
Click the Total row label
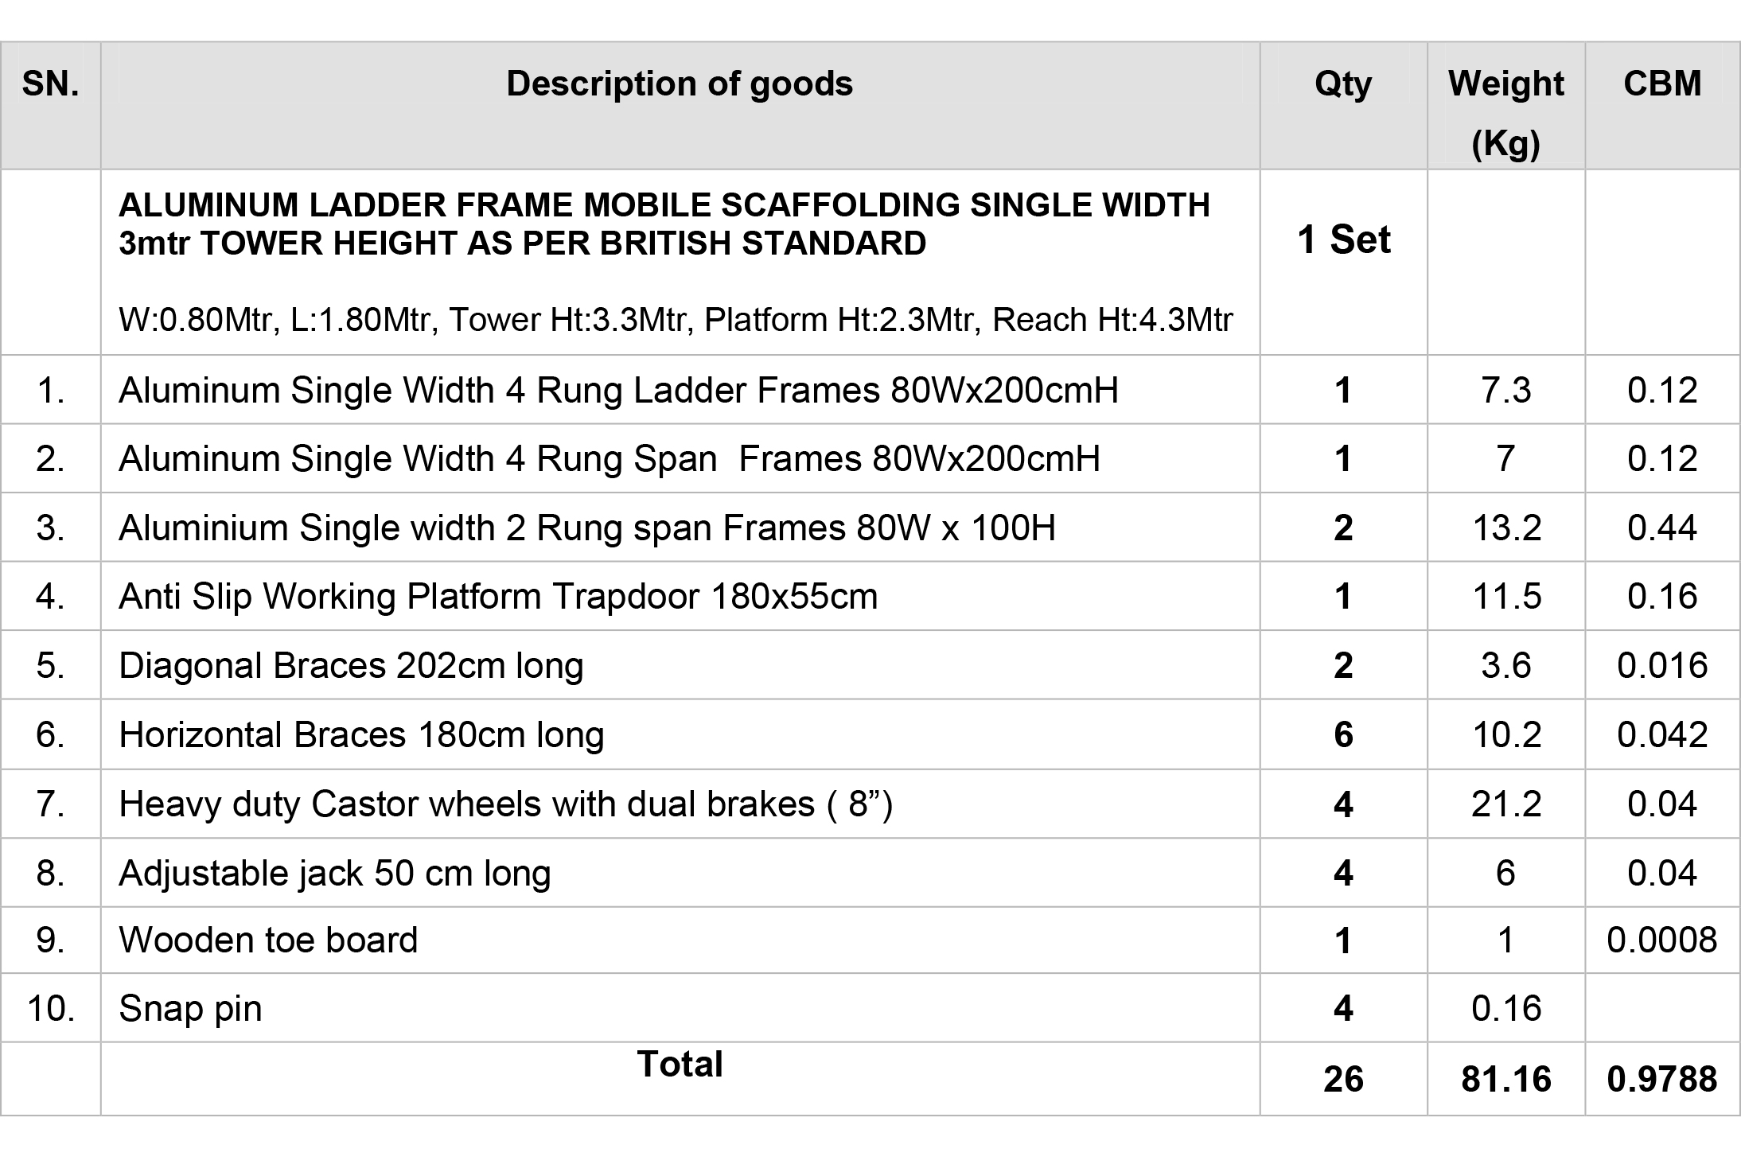680,1065
